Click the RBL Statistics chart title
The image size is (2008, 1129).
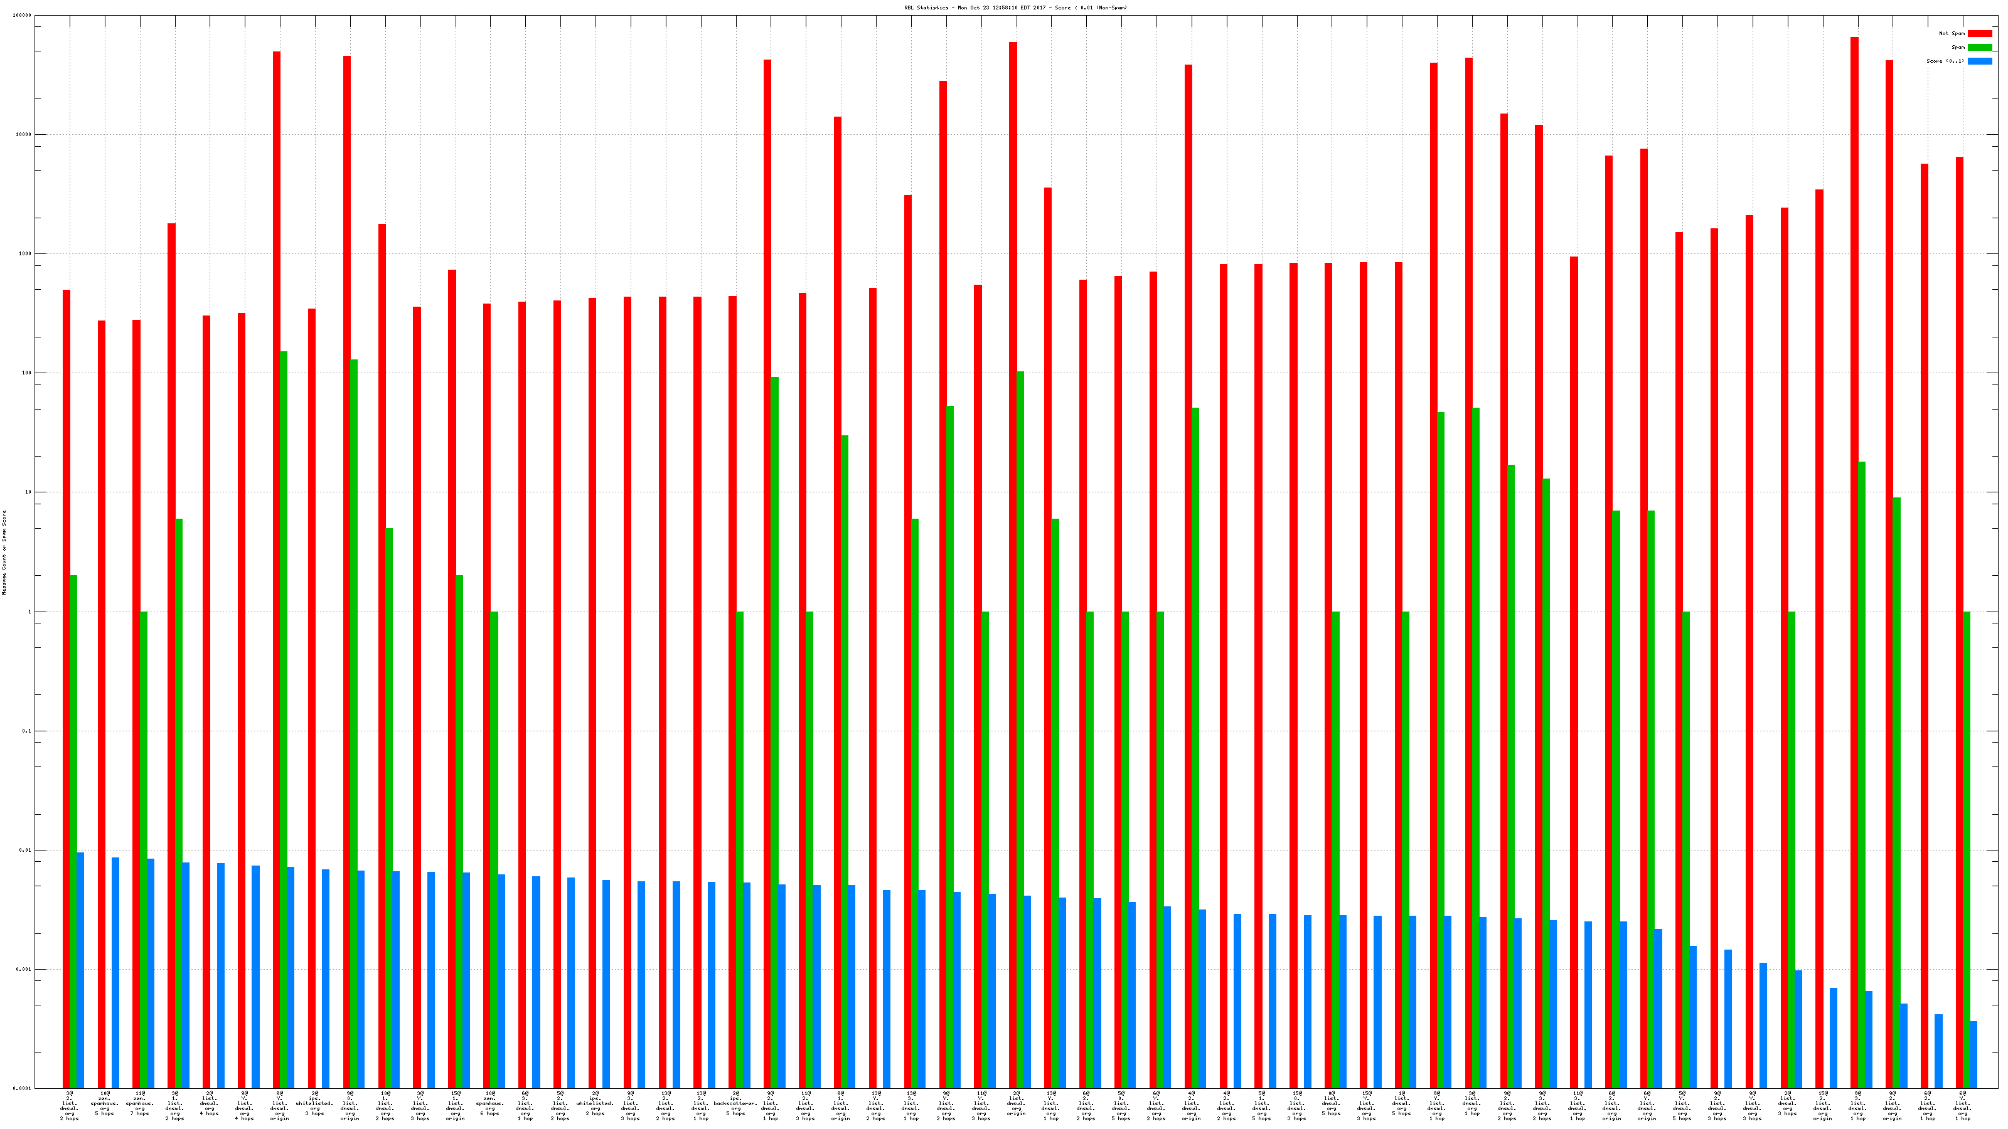1015,8
